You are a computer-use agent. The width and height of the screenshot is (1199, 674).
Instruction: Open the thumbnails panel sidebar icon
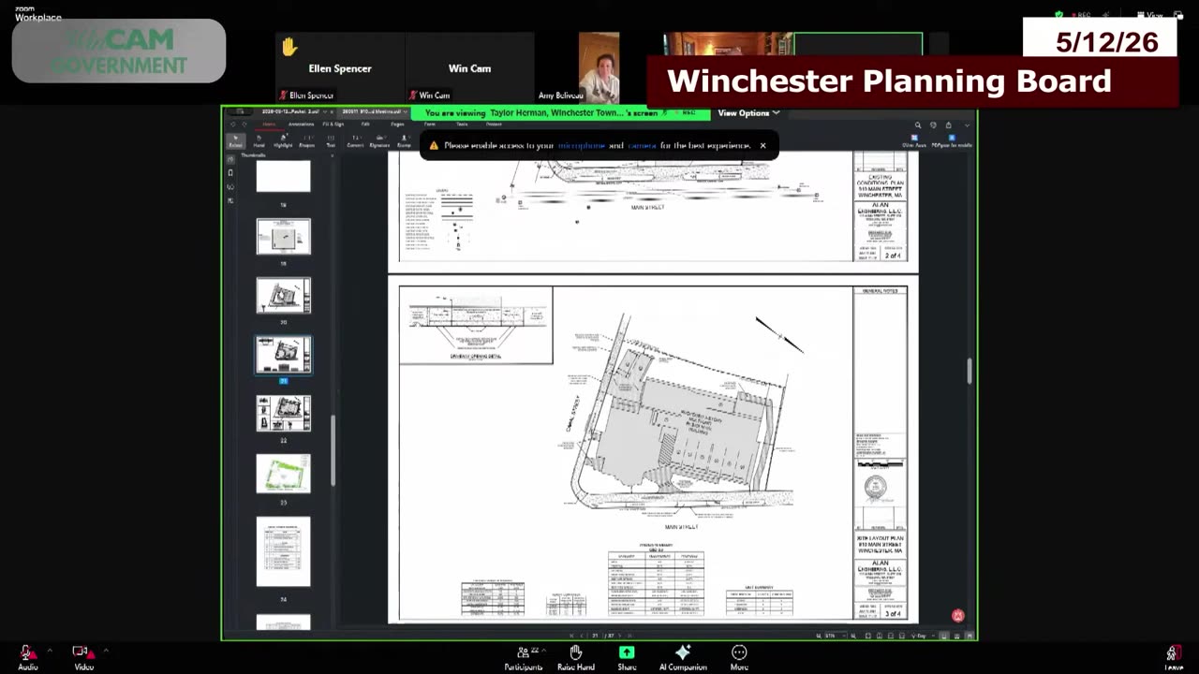point(230,159)
